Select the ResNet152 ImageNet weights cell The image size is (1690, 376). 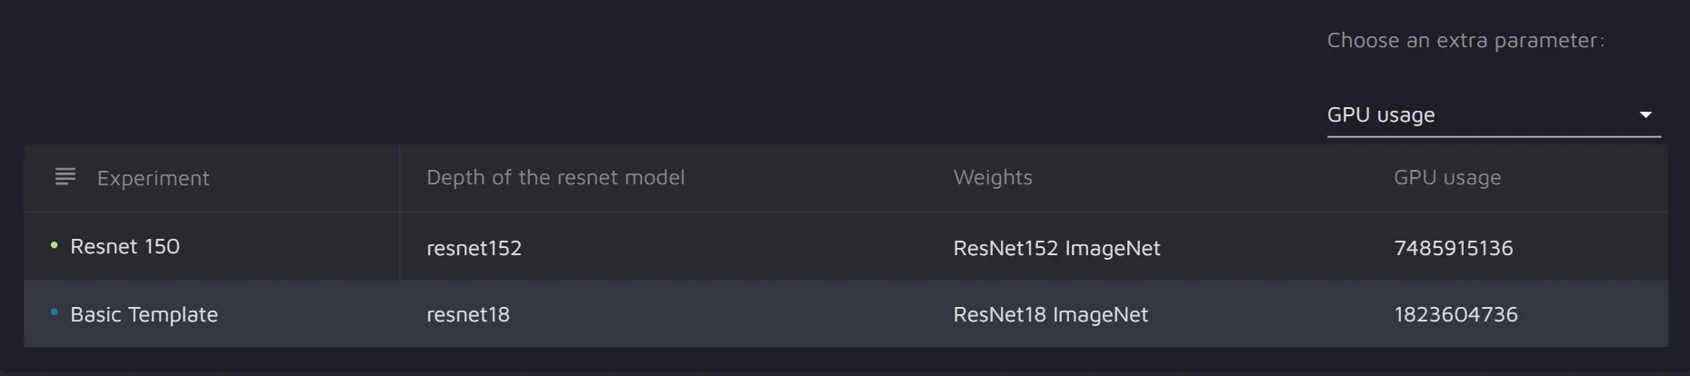click(1056, 248)
